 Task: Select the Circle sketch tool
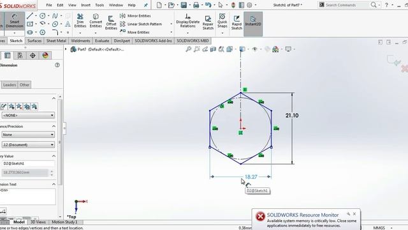pos(43,16)
